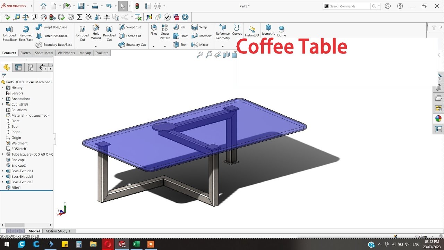Switch to the Sheet Metal tab
444x250 pixels.
click(44, 53)
